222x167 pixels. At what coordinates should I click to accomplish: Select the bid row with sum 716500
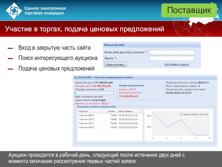(110, 115)
